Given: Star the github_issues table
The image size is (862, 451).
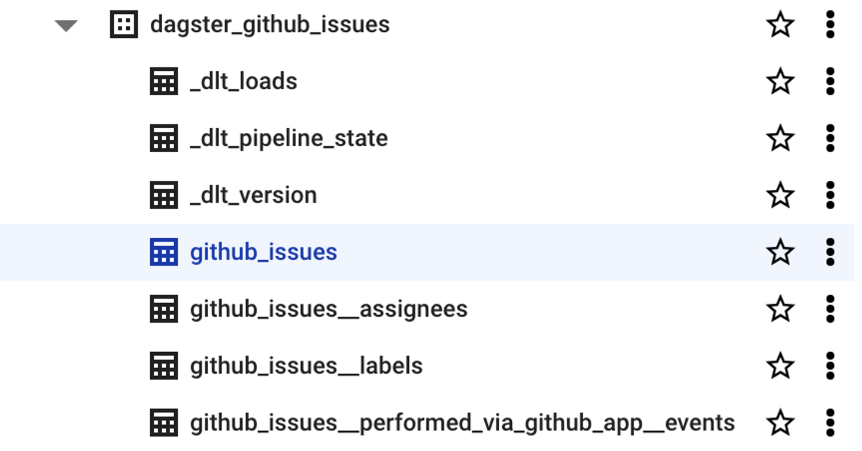Looking at the screenshot, I should pos(780,252).
